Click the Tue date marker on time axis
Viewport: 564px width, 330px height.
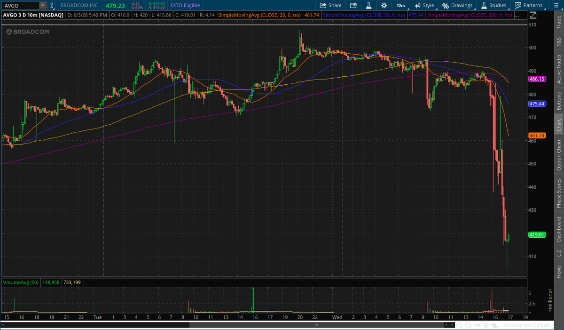(98, 317)
